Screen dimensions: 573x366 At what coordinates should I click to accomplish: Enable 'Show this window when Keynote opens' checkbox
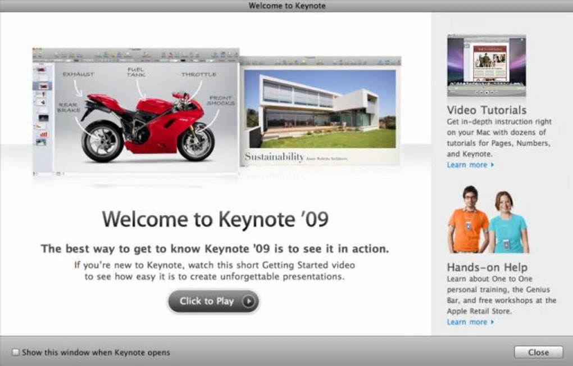15,353
